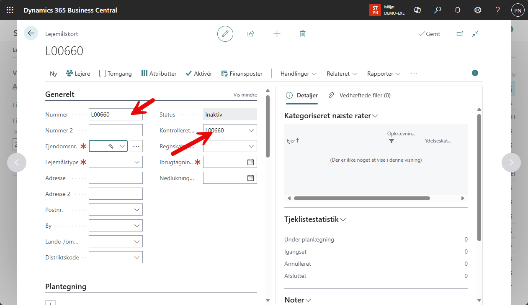Image resolution: width=528 pixels, height=305 pixels.
Task: Open the app launcher waffle icon
Action: pyautogui.click(x=10, y=10)
